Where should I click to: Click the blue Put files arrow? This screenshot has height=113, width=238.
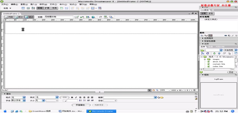[219, 53]
